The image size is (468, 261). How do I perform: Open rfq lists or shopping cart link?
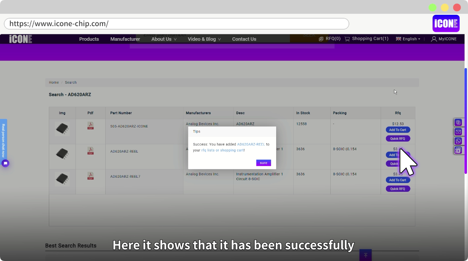tap(223, 150)
